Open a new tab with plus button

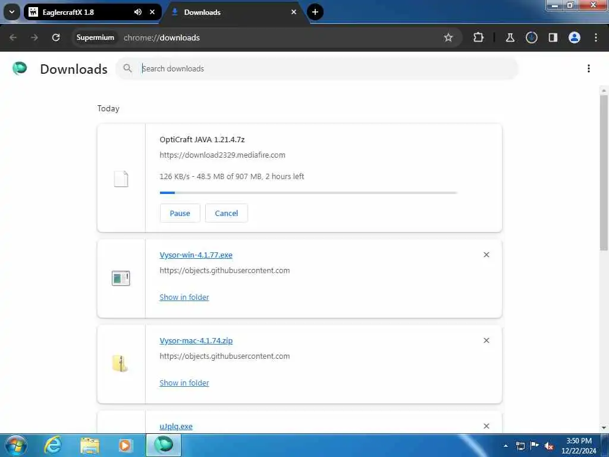click(315, 12)
